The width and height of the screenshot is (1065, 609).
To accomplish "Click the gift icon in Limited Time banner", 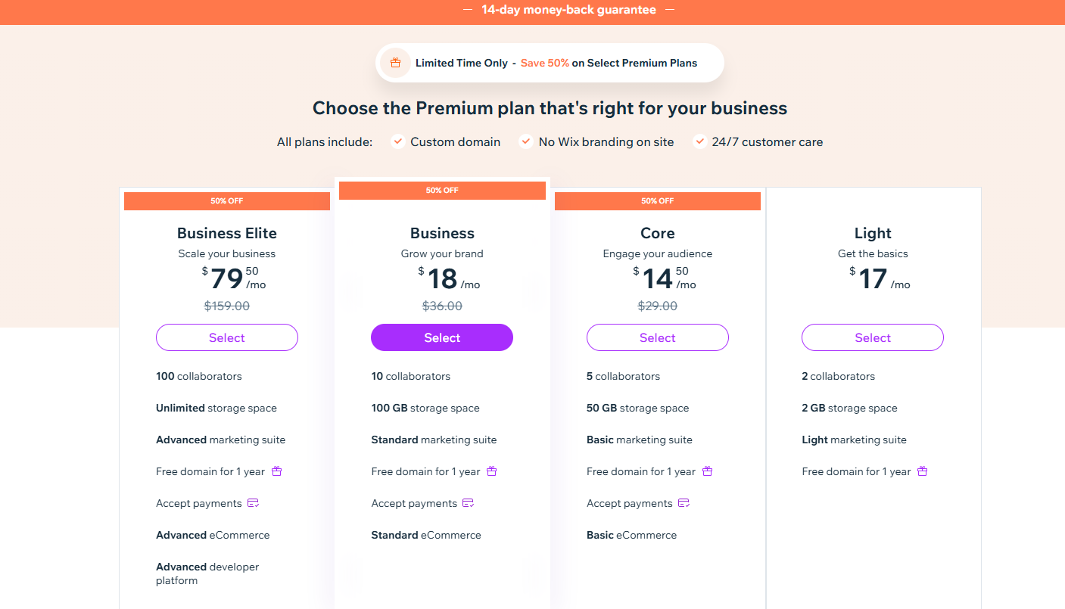I will pos(395,63).
